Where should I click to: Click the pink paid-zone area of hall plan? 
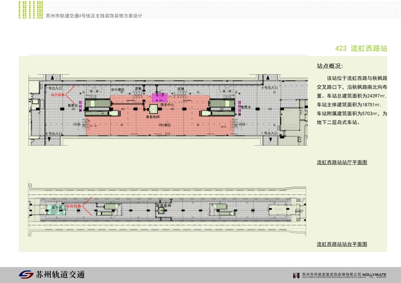(160, 115)
